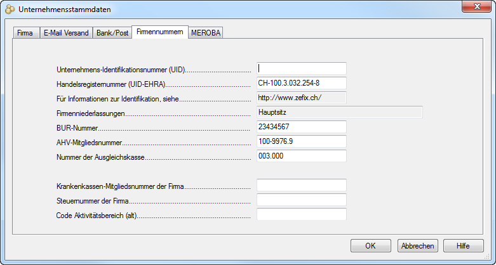
Task: Click the Firmenniederlassungen field showing Hauptsitz
Action: (x=339, y=112)
